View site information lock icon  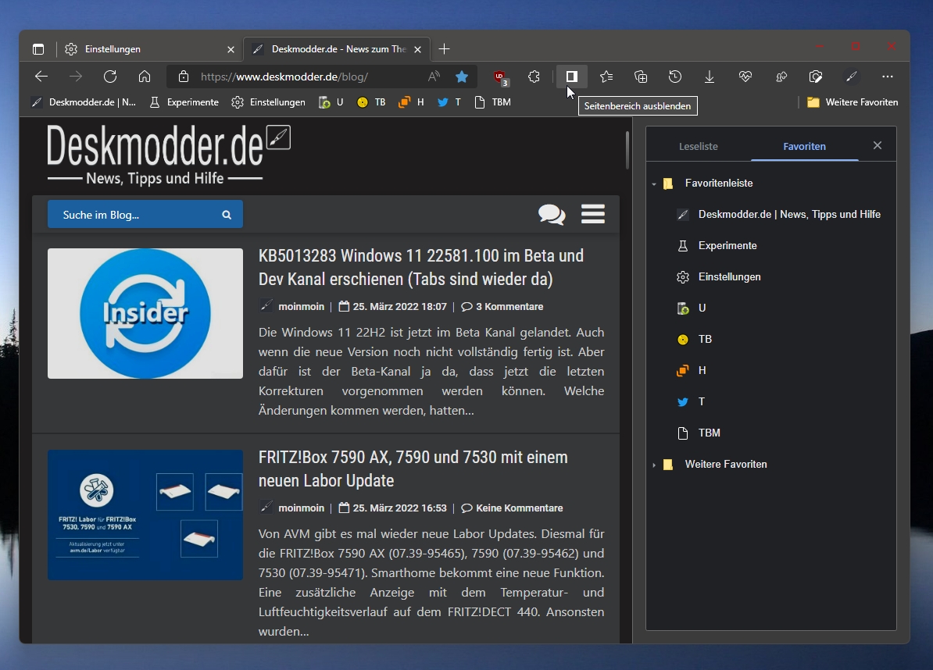coord(184,77)
